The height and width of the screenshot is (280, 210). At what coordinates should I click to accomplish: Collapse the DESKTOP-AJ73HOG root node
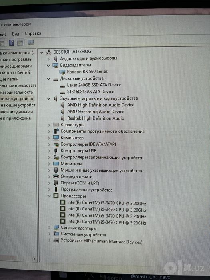click(x=42, y=52)
